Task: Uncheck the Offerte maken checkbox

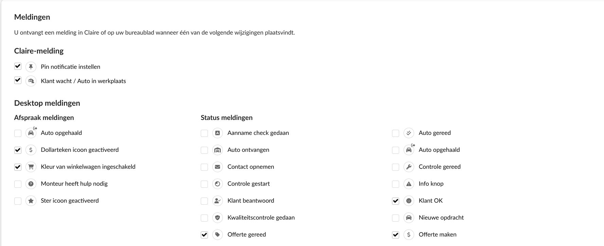Action: click(x=395, y=235)
